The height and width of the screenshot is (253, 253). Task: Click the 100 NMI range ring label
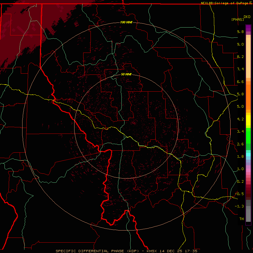pos(126,22)
